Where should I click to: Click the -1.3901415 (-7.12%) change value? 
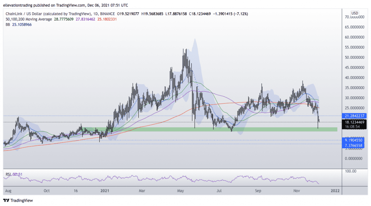tap(230, 14)
